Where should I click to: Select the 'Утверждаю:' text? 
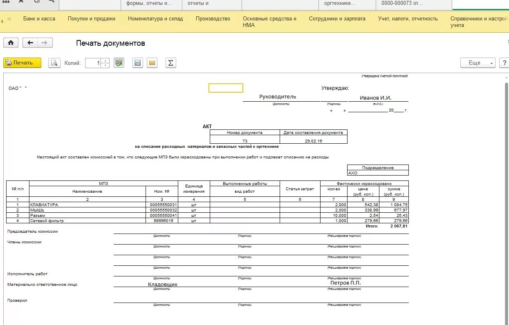pyautogui.click(x=335, y=88)
